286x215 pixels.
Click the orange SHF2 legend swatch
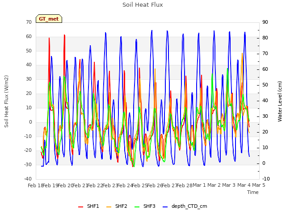tap(109, 207)
